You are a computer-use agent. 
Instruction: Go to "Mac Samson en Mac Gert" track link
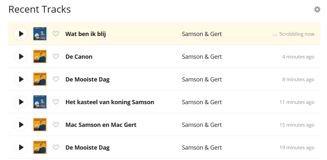click(x=101, y=125)
